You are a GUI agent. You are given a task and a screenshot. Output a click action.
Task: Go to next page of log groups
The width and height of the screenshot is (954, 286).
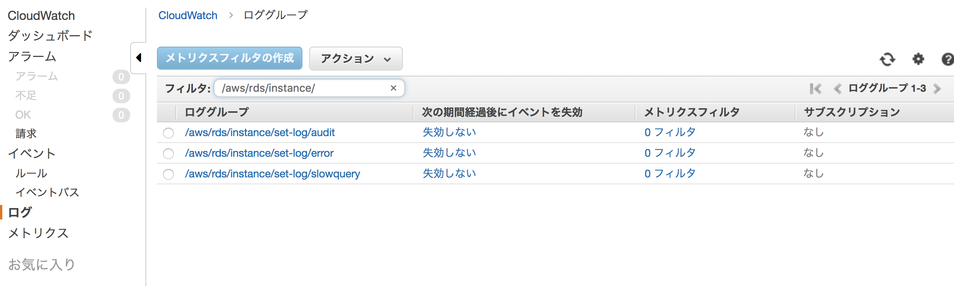click(937, 89)
